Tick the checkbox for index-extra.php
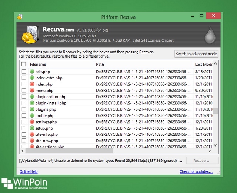Viewport: 237px width, 193px height. 24,78
